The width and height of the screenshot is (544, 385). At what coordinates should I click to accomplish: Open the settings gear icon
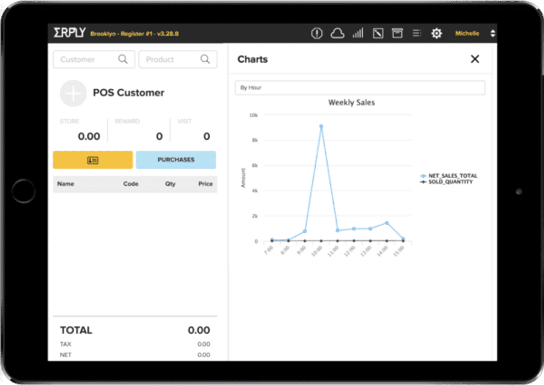(x=436, y=33)
